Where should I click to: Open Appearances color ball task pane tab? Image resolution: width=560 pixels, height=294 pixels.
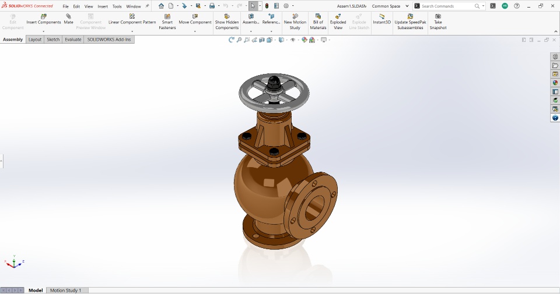pyautogui.click(x=555, y=83)
